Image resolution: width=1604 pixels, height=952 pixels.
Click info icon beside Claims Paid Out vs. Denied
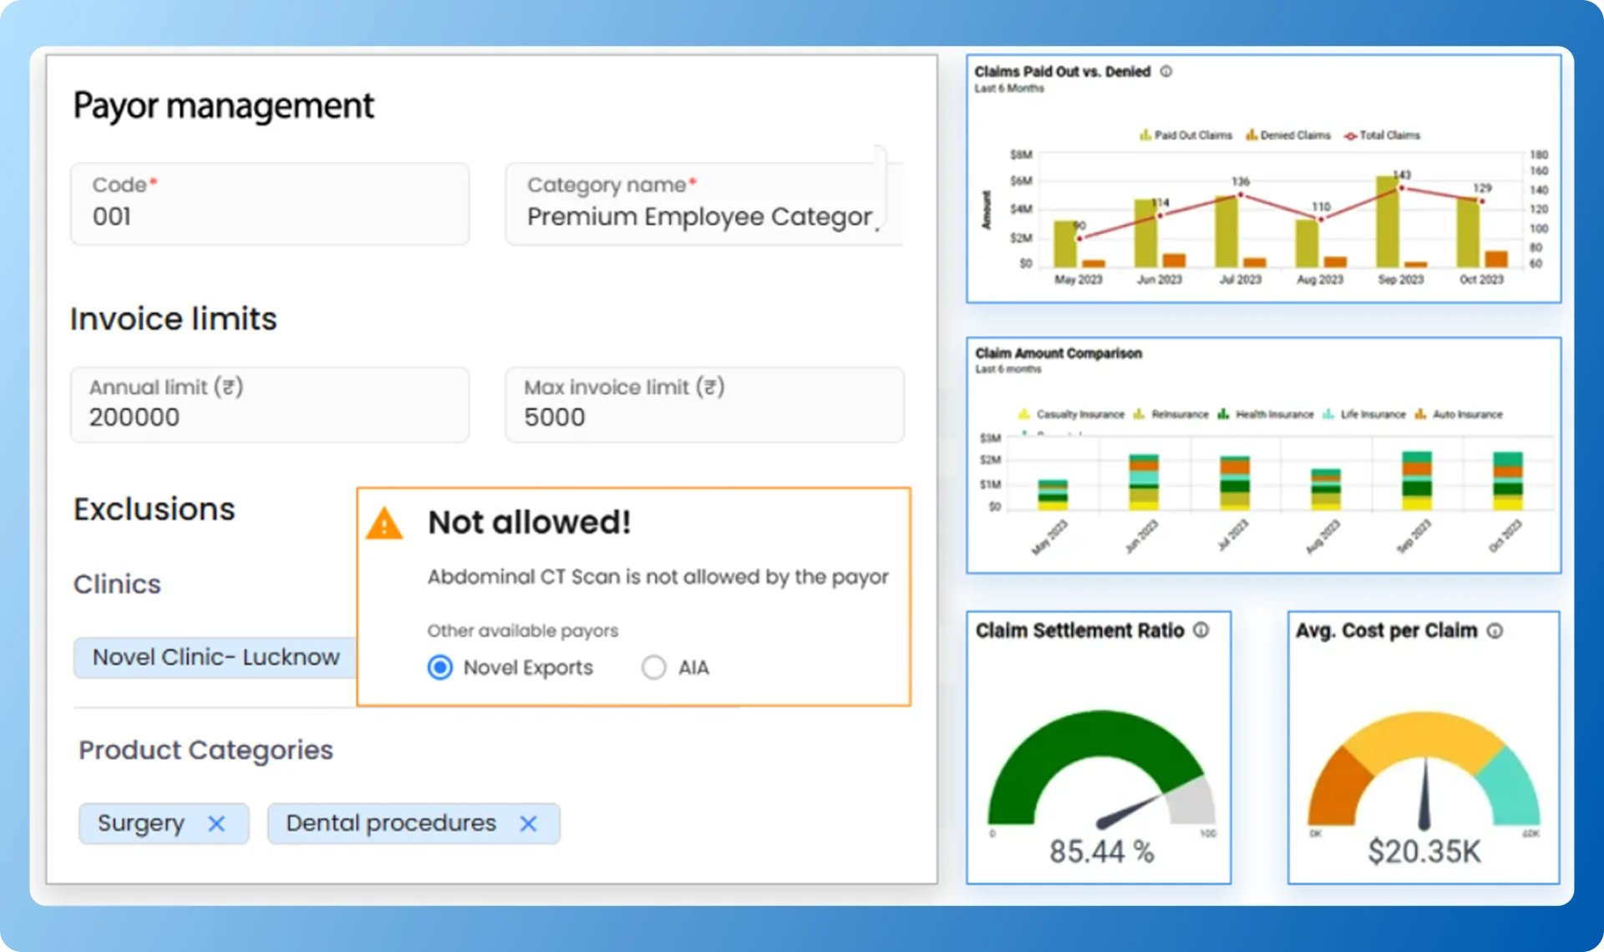(1166, 72)
